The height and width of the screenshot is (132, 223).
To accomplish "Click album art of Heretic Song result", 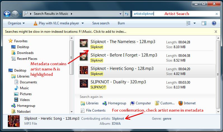I will click(84, 70).
